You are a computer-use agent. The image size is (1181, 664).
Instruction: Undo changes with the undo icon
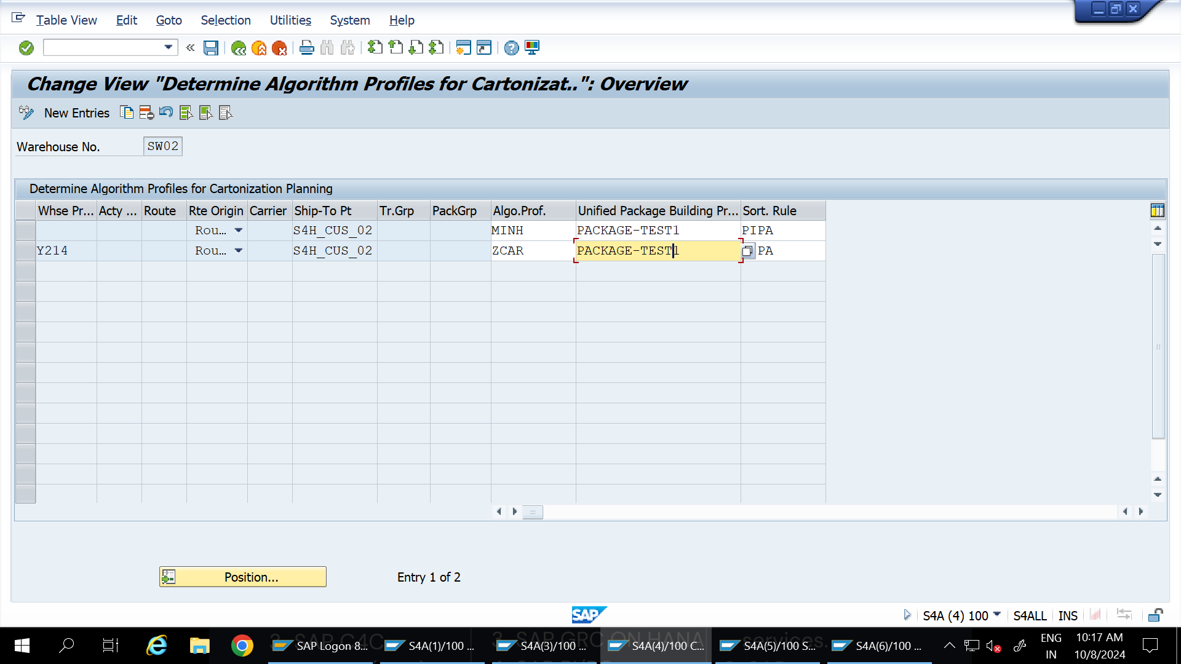(165, 113)
